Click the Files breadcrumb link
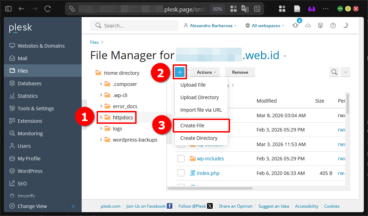Screen dimensions: 368x216 [95, 42]
